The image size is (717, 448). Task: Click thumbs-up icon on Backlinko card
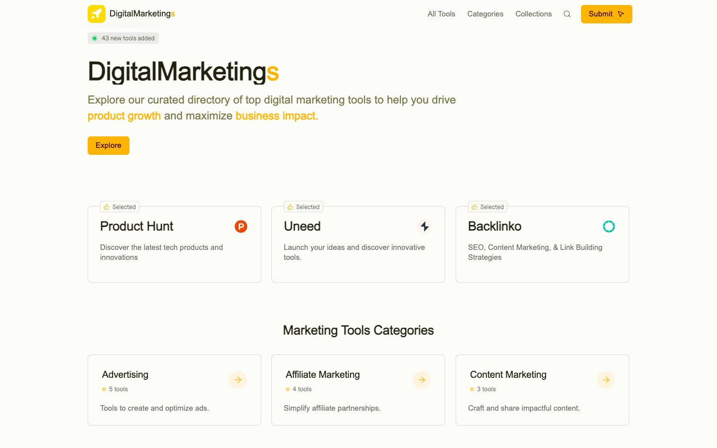point(475,207)
